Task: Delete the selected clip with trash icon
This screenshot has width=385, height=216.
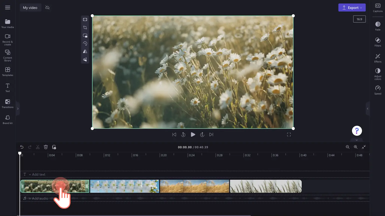Action: 46,147
